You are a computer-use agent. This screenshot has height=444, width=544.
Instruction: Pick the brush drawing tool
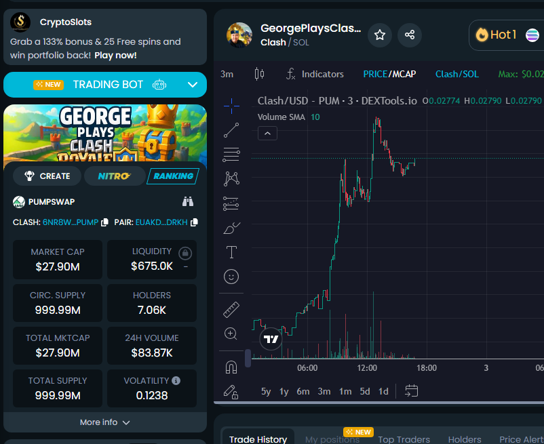click(231, 228)
